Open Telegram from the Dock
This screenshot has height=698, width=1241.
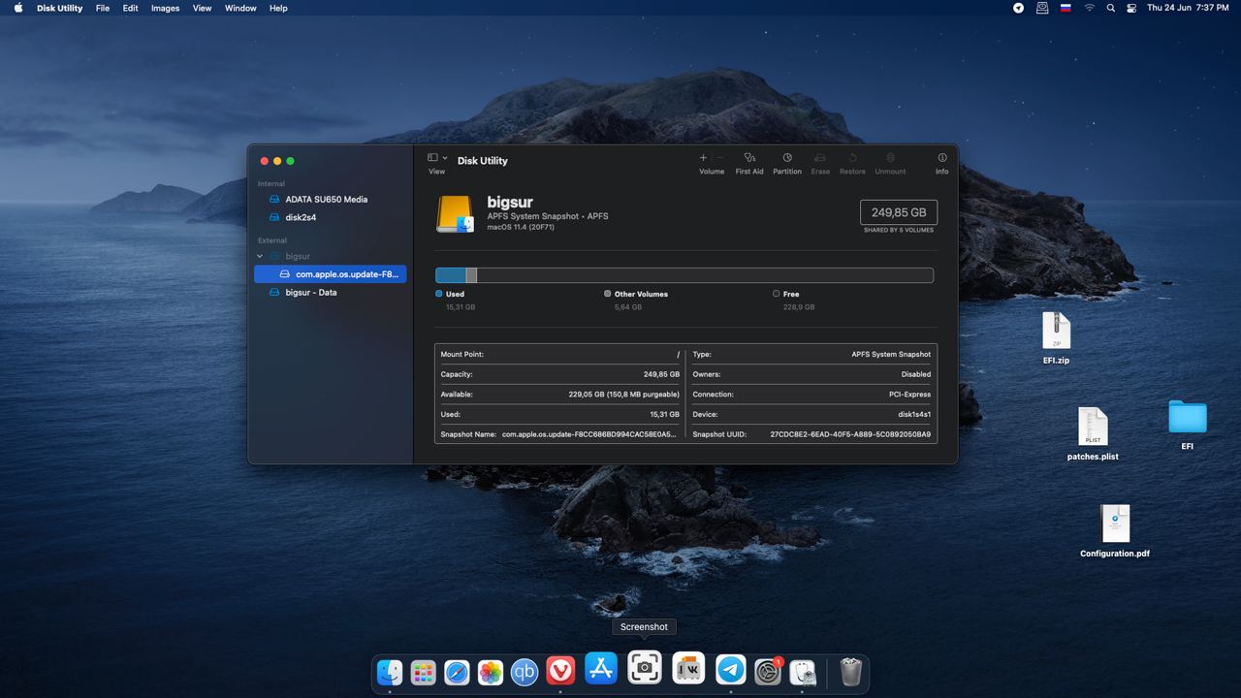(731, 669)
